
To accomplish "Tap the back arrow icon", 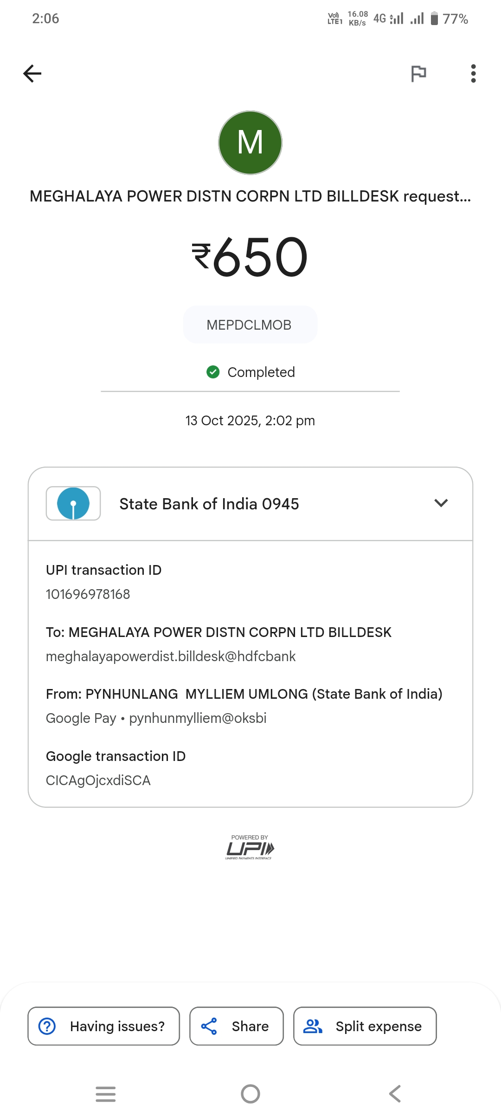I will click(32, 73).
